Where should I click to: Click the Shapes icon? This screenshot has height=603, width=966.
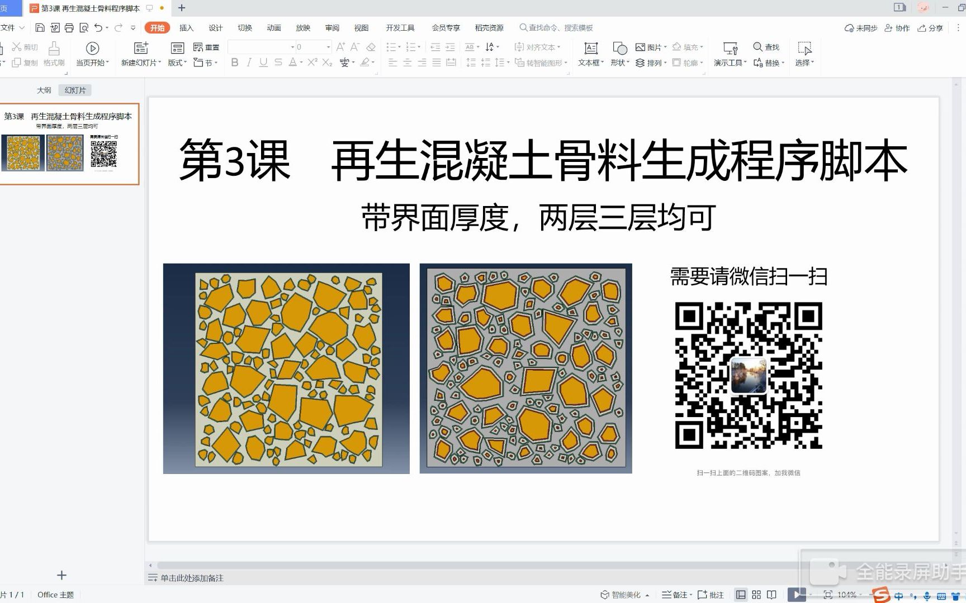pos(619,48)
